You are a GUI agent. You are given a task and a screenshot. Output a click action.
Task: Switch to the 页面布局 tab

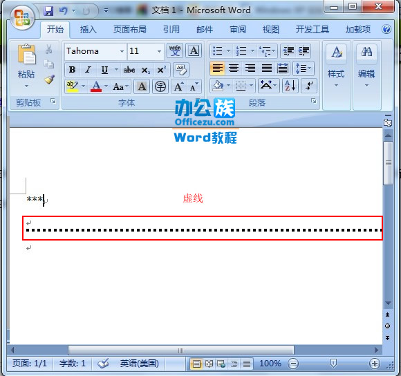(x=130, y=30)
